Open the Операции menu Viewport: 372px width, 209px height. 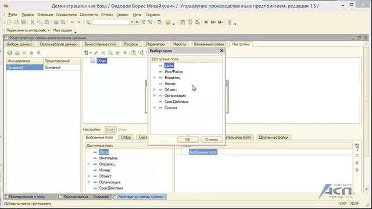45,15
